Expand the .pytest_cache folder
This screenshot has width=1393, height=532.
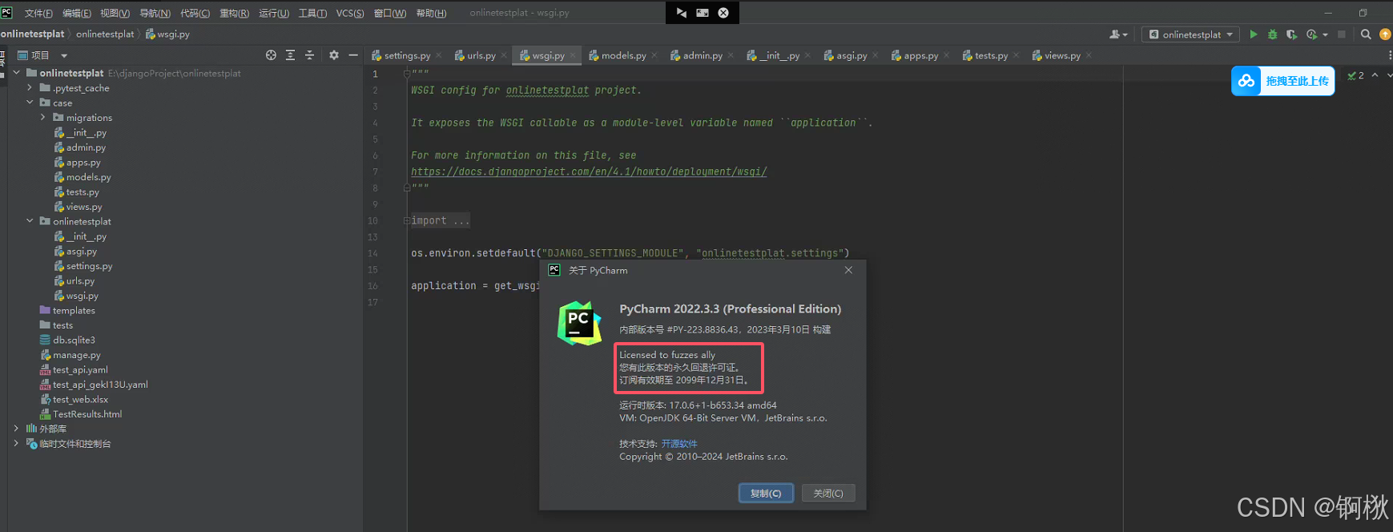point(30,88)
